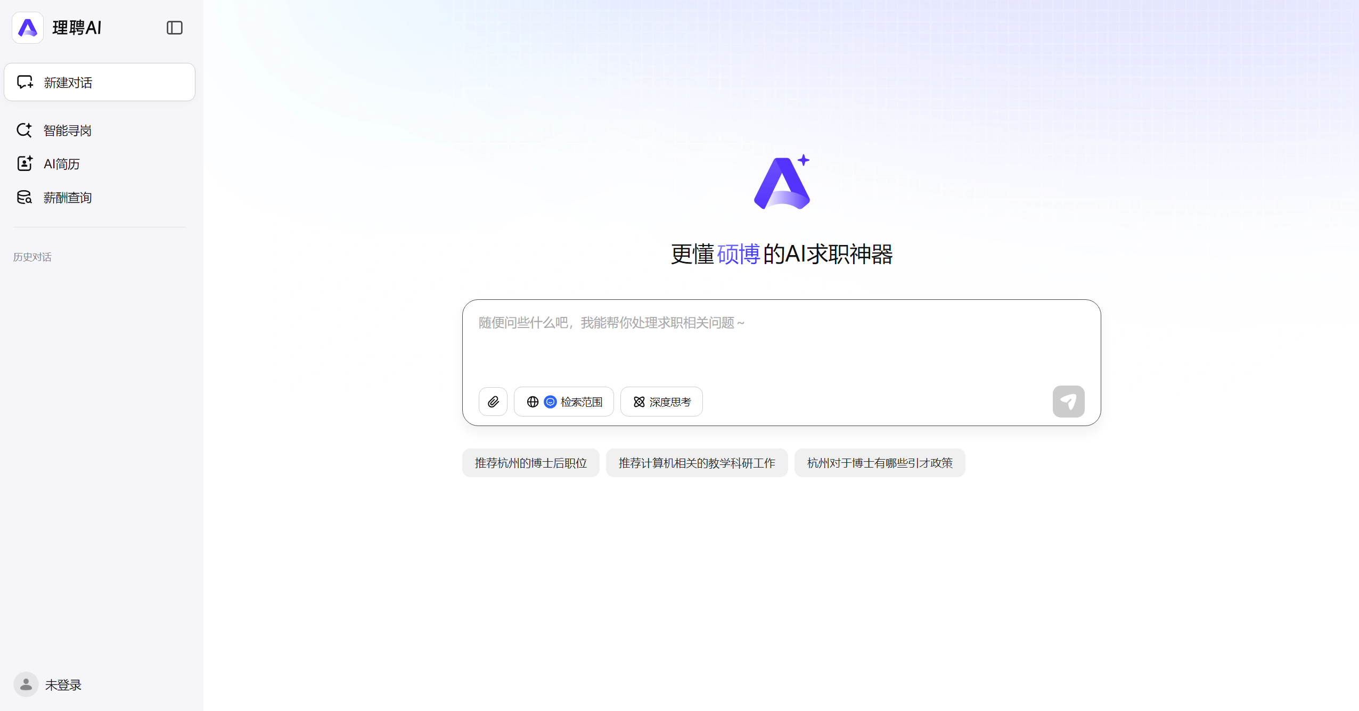Click the 理聘AI logo icon
This screenshot has height=711, width=1359.
[x=27, y=27]
